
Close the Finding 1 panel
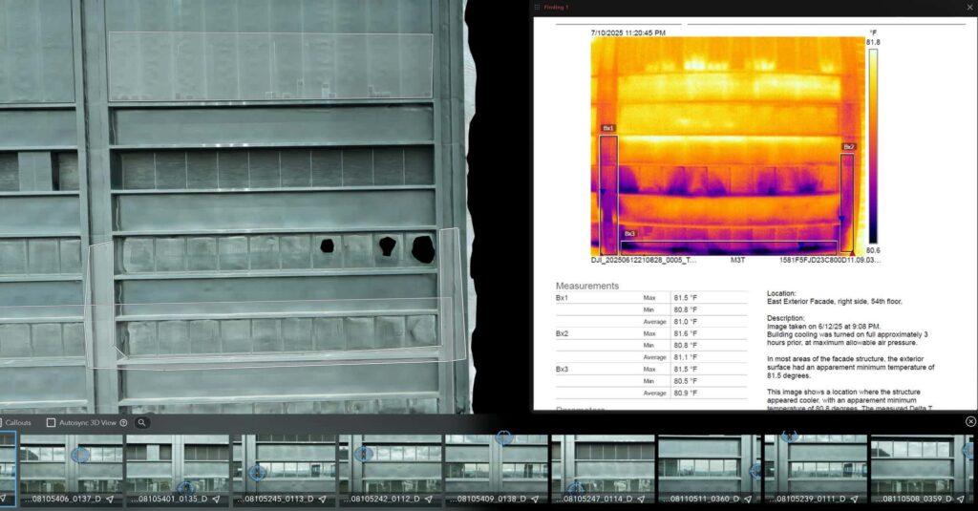click(x=970, y=7)
